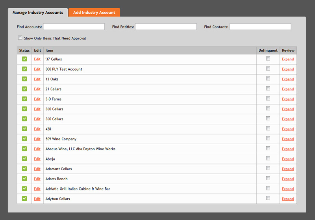This screenshot has height=220, width=315.
Task: Expand review for Adamant Cellars
Action: [288, 169]
